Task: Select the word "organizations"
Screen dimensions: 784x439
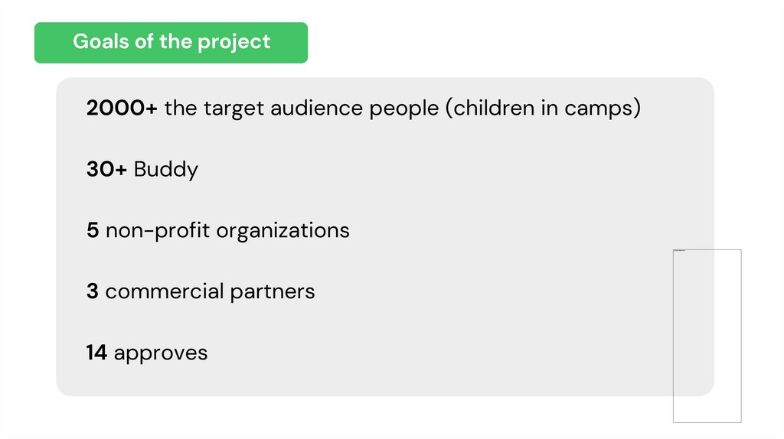Action: [x=283, y=230]
